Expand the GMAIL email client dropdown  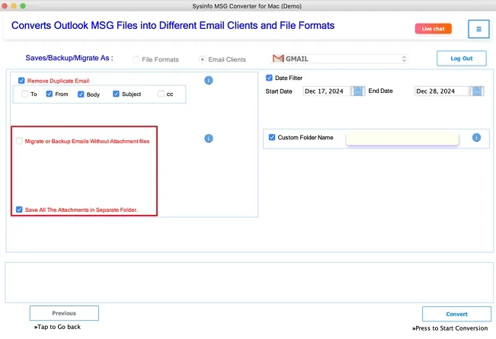[339, 59]
